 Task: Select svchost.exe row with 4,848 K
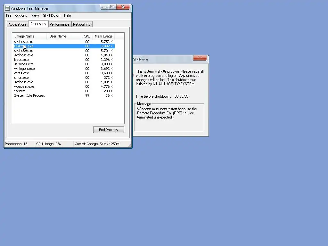click(x=64, y=55)
